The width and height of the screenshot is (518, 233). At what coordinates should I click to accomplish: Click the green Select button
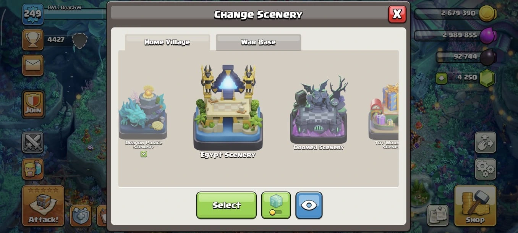click(227, 205)
